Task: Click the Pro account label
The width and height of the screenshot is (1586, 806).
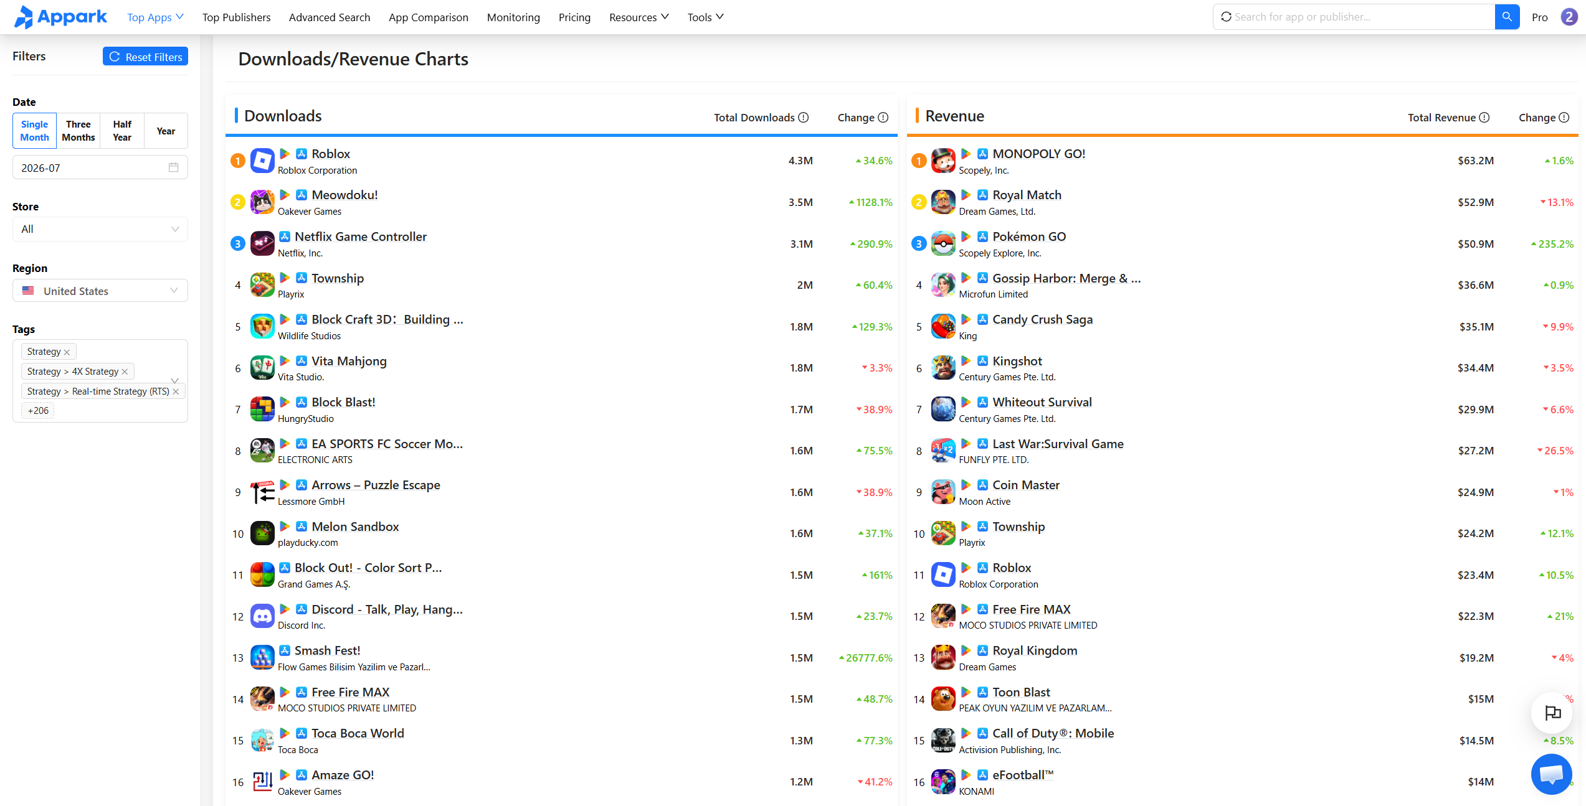Action: (1540, 17)
